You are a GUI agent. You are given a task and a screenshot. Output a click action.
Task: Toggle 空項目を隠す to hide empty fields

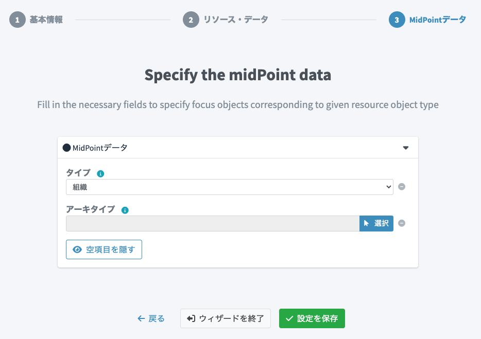click(104, 249)
